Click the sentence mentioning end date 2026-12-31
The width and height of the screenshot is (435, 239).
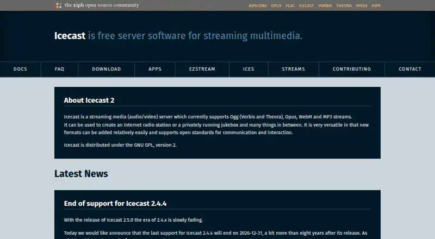(x=215, y=233)
